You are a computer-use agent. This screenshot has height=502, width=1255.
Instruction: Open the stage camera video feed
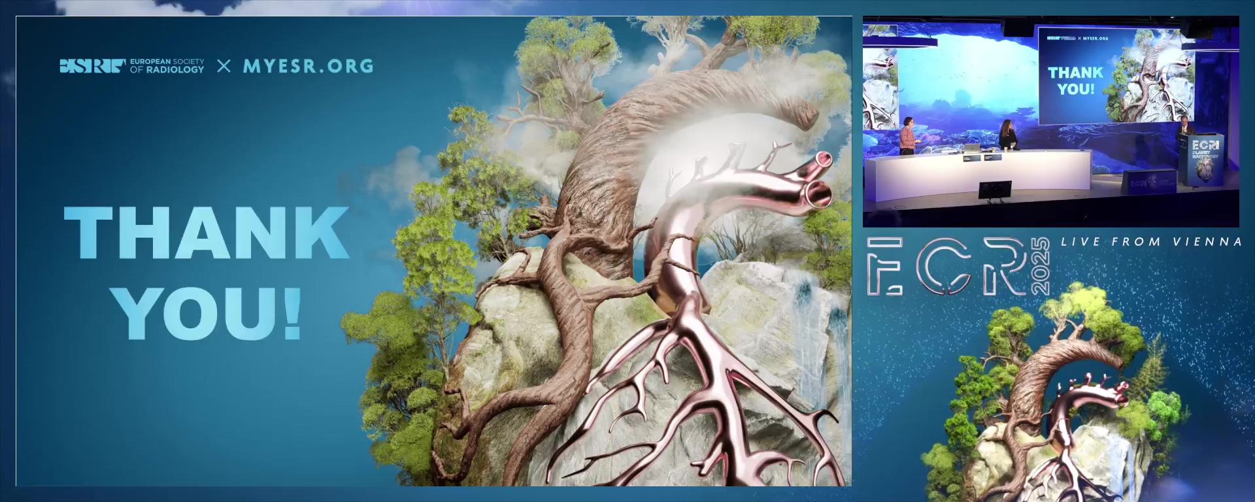click(x=1050, y=122)
